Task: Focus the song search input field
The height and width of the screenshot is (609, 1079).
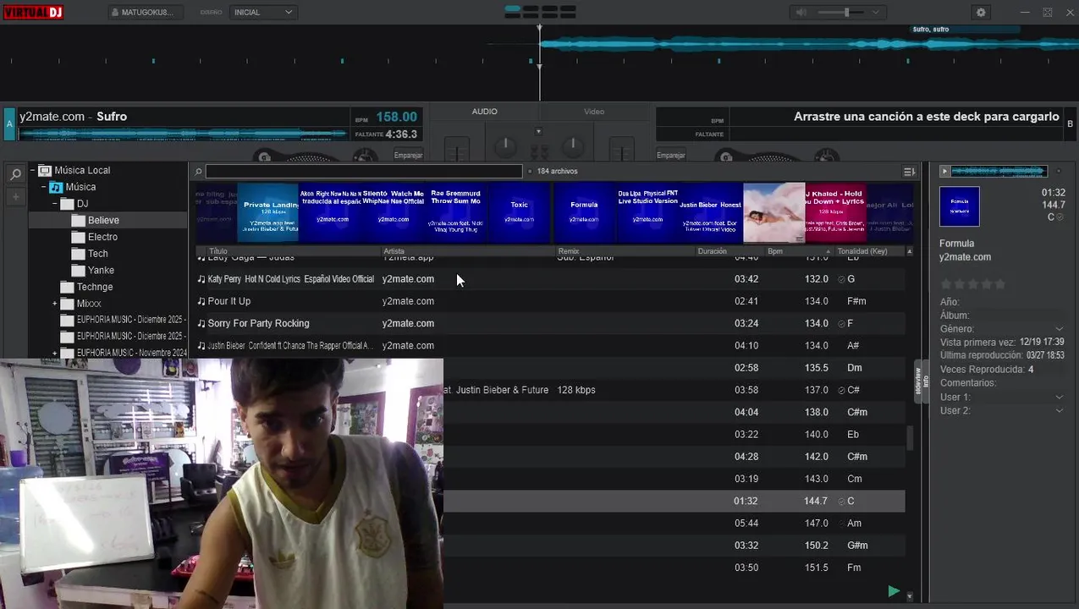Action: click(x=364, y=171)
